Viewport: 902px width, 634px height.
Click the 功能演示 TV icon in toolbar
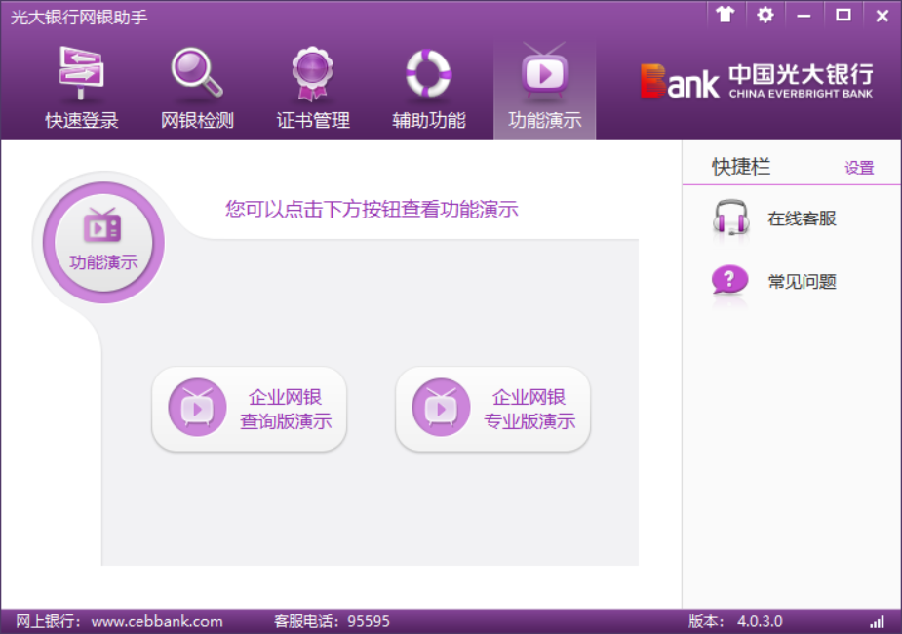point(544,73)
